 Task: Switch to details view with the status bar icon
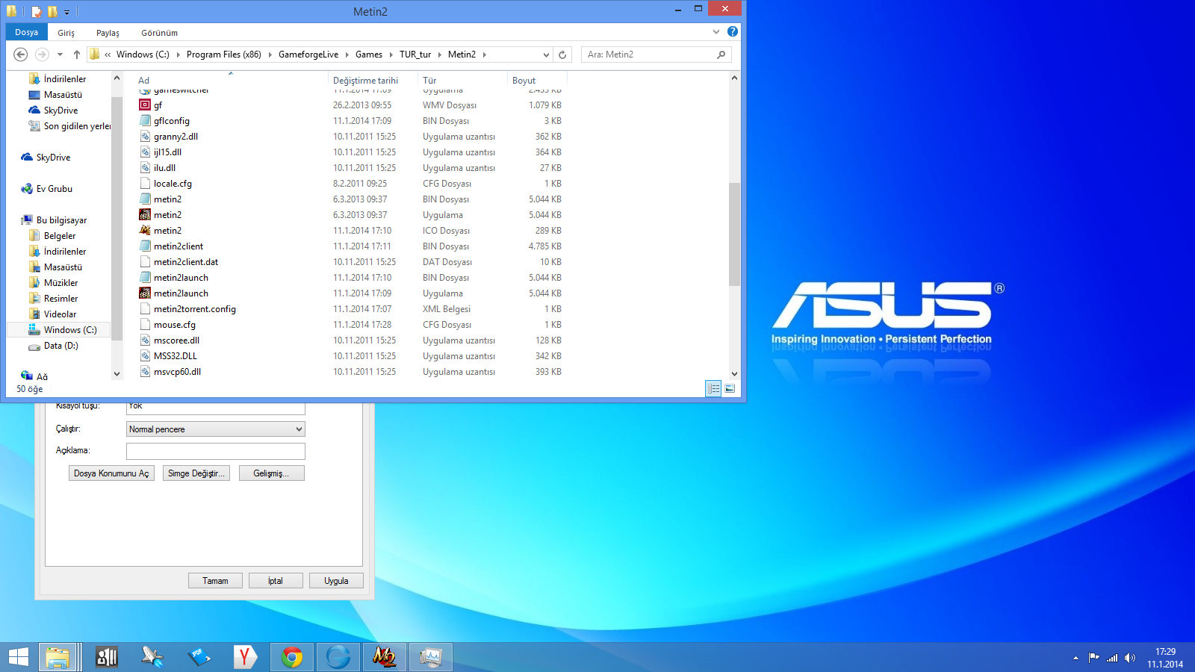(713, 388)
